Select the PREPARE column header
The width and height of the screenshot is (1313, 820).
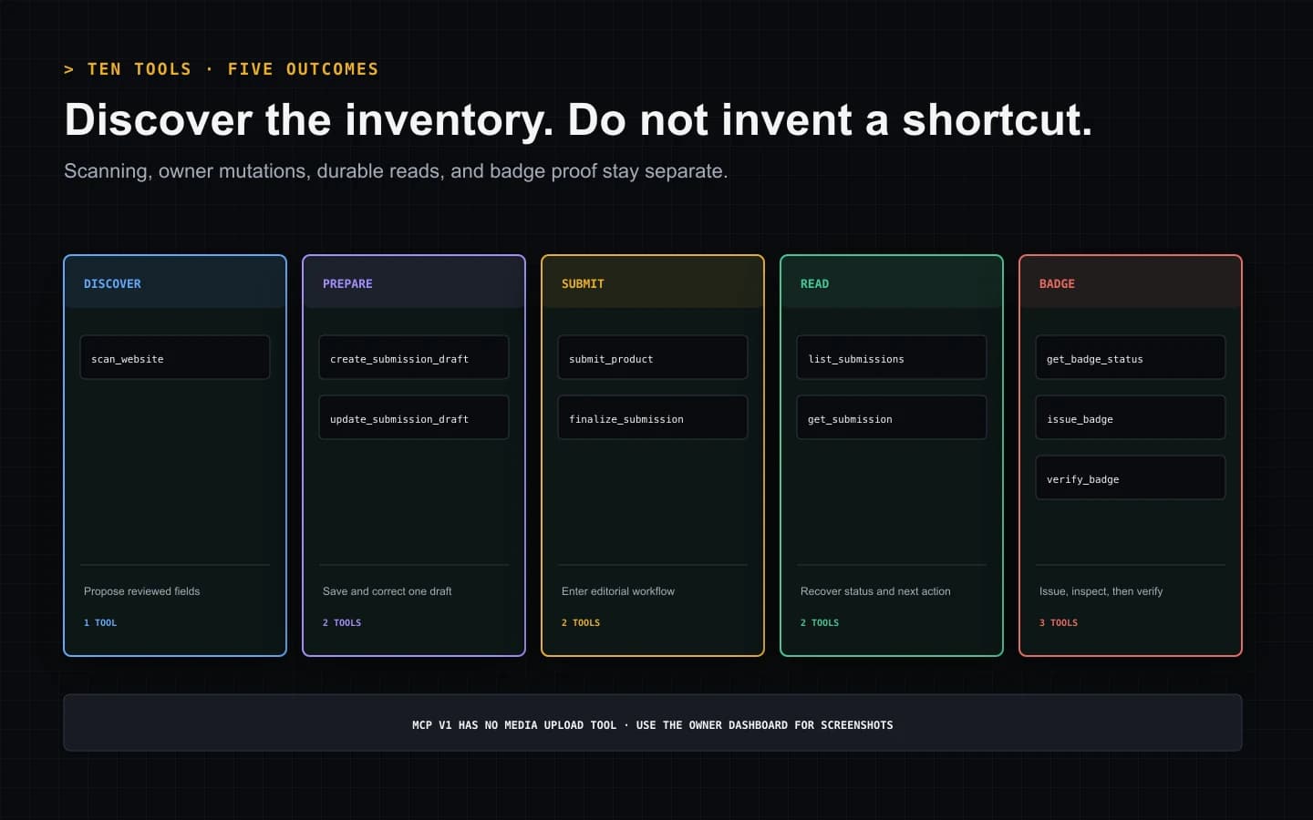coord(414,282)
